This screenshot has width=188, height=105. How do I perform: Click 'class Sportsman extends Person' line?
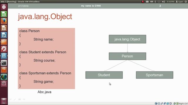[45, 73]
